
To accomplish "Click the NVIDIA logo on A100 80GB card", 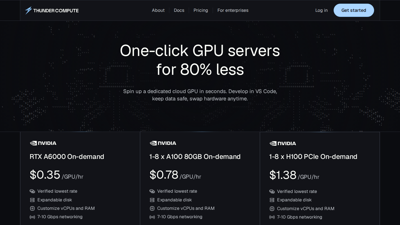I will 163,143.
